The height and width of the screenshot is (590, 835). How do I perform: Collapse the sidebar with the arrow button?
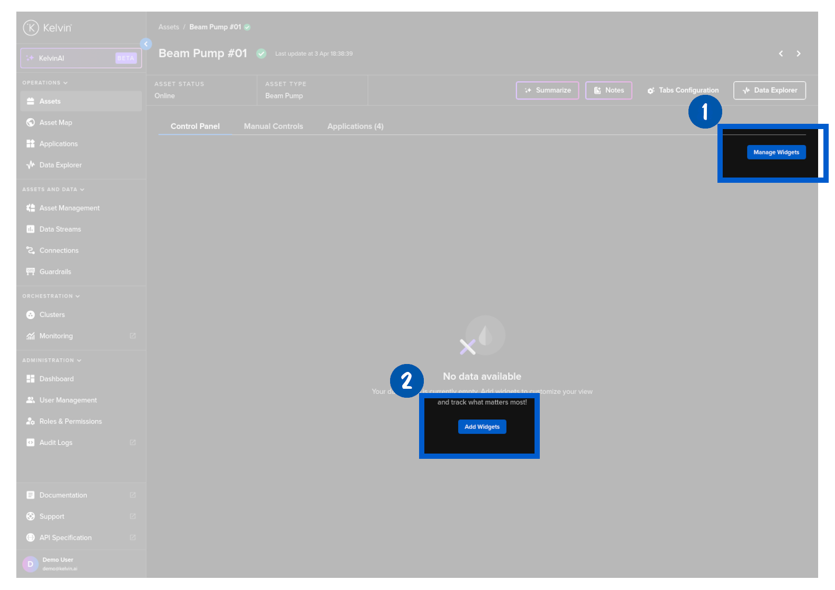click(146, 44)
